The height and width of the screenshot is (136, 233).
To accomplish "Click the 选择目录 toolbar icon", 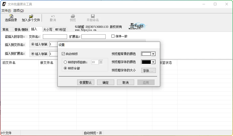I will coord(11,16).
